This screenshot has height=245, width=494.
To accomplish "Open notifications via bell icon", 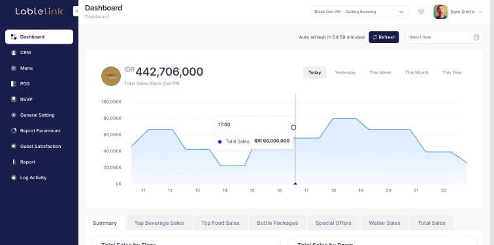I will click(421, 12).
